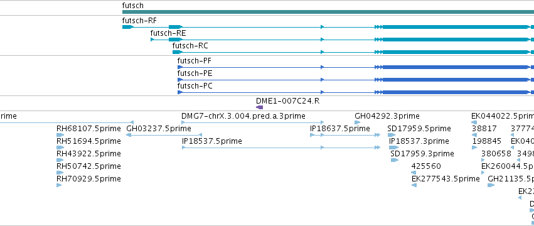Choose the futsch-PC protein label

[195, 86]
